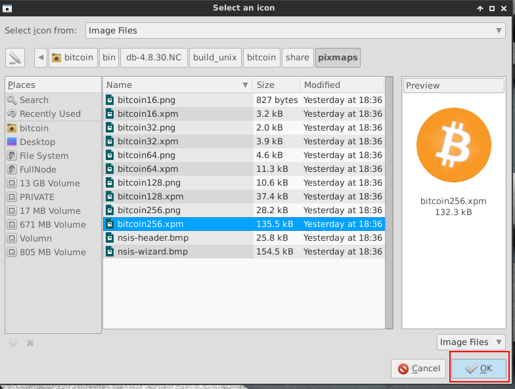The image size is (515, 389).
Task: Select the file name bitcoin256.png
Action: pyautogui.click(x=149, y=210)
